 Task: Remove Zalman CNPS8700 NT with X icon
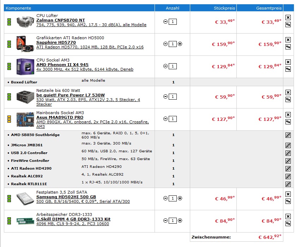tap(288, 18)
